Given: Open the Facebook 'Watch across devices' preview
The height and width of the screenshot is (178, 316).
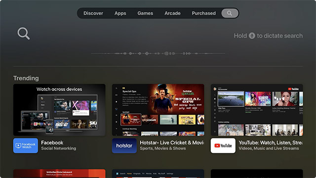Looking at the screenshot, I should [x=59, y=110].
